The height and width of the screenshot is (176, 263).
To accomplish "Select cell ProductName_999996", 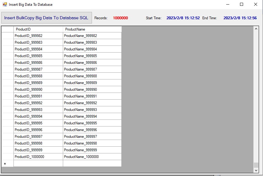I will [92, 130].
